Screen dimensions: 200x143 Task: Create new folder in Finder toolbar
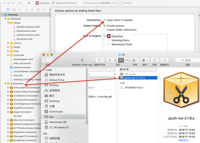click(100, 60)
